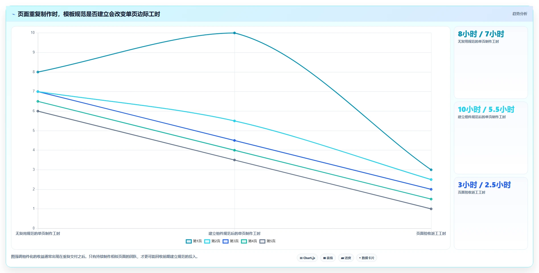Select the 第4页 middle point at value 4
The width and height of the screenshot is (539, 273).
click(x=234, y=150)
